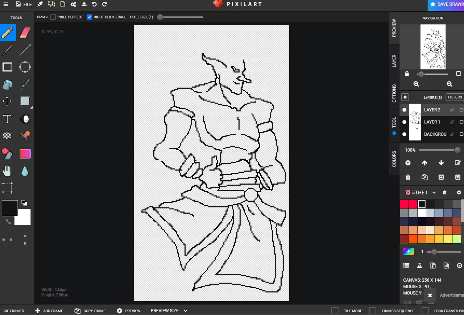Select the Eraser tool
464x315 pixels.
tap(25, 33)
